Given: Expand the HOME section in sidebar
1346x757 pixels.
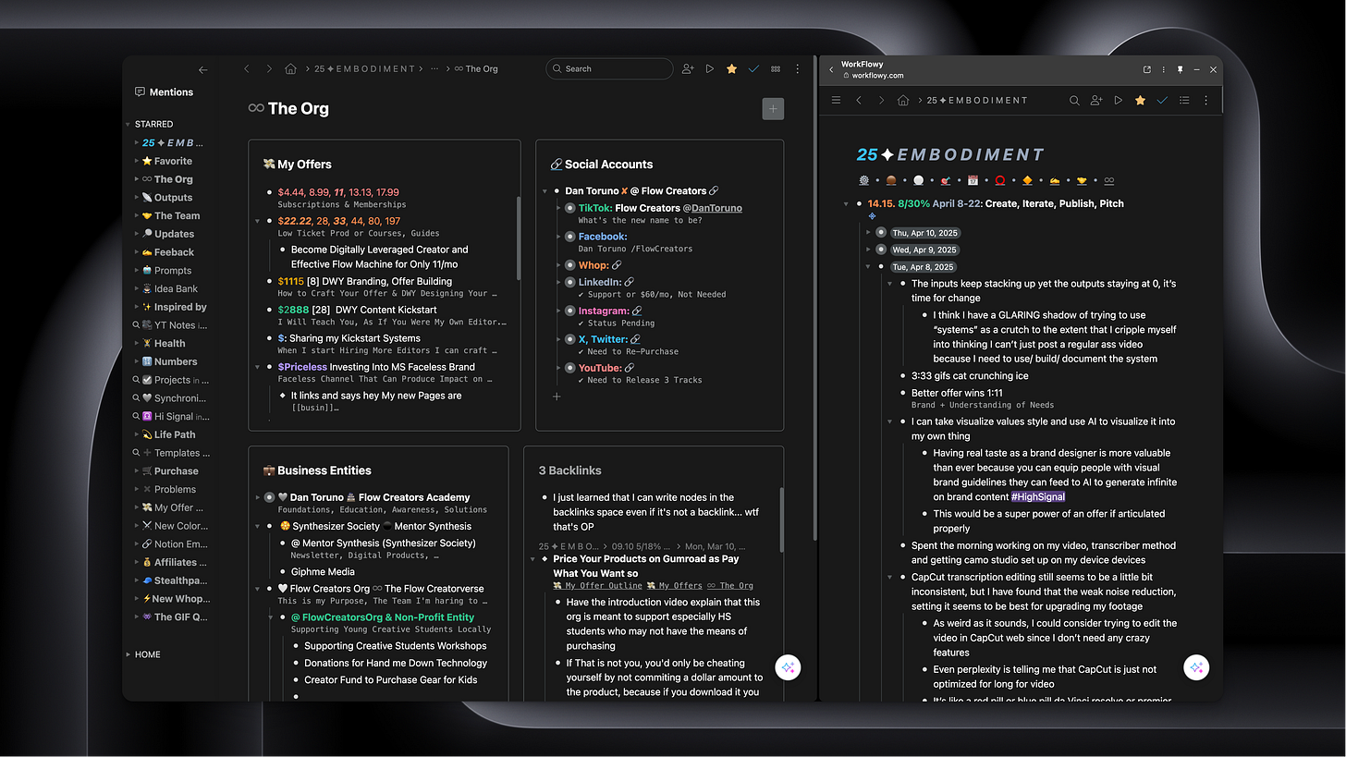Looking at the screenshot, I should pyautogui.click(x=128, y=654).
